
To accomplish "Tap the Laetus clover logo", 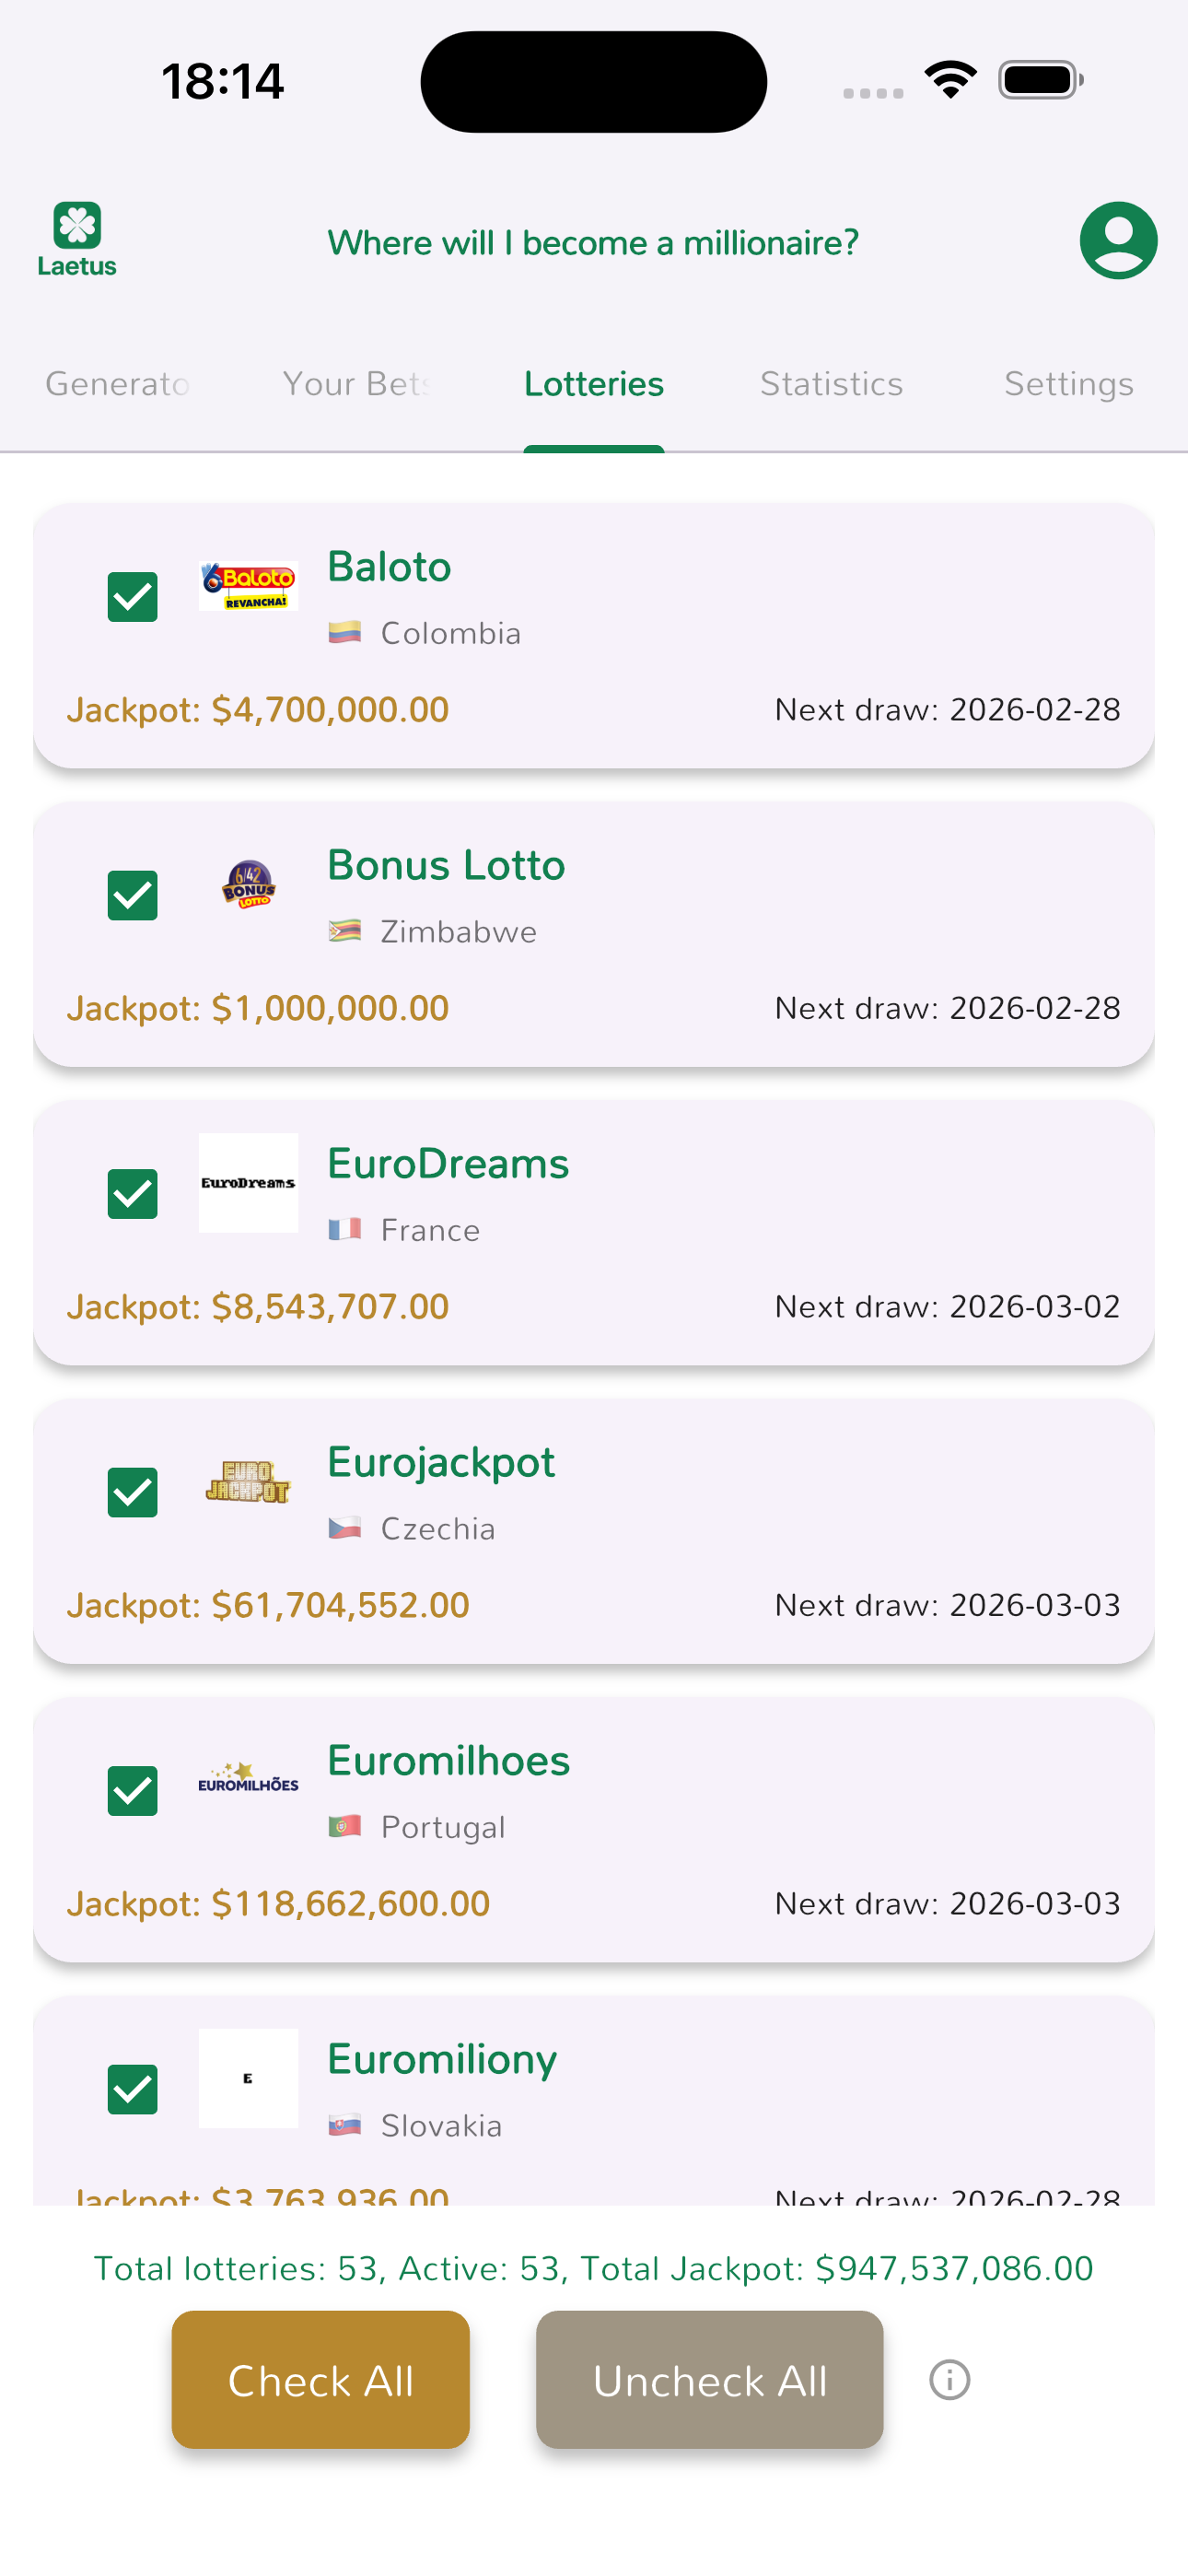I will (x=77, y=238).
